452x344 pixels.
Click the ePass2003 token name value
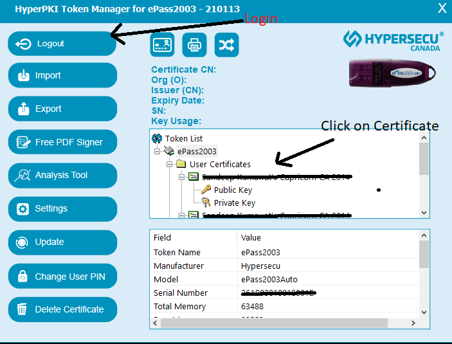click(260, 252)
